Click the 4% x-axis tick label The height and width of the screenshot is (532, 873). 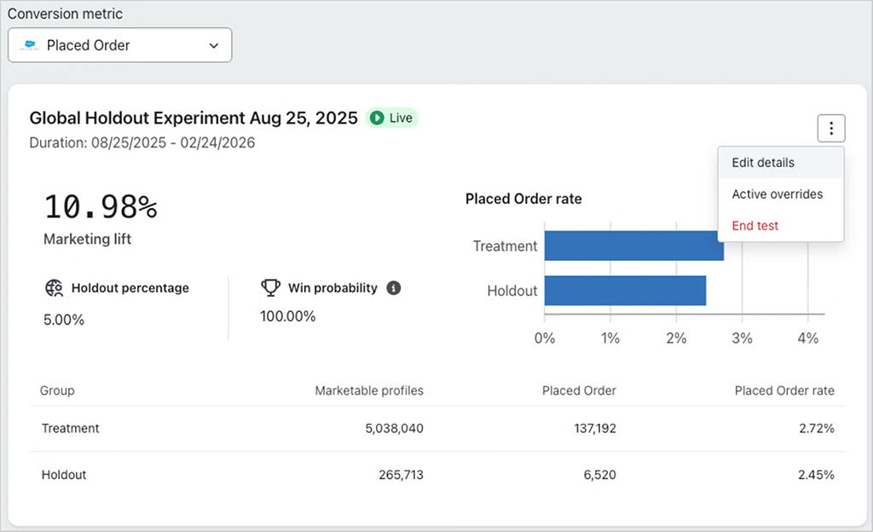(808, 338)
